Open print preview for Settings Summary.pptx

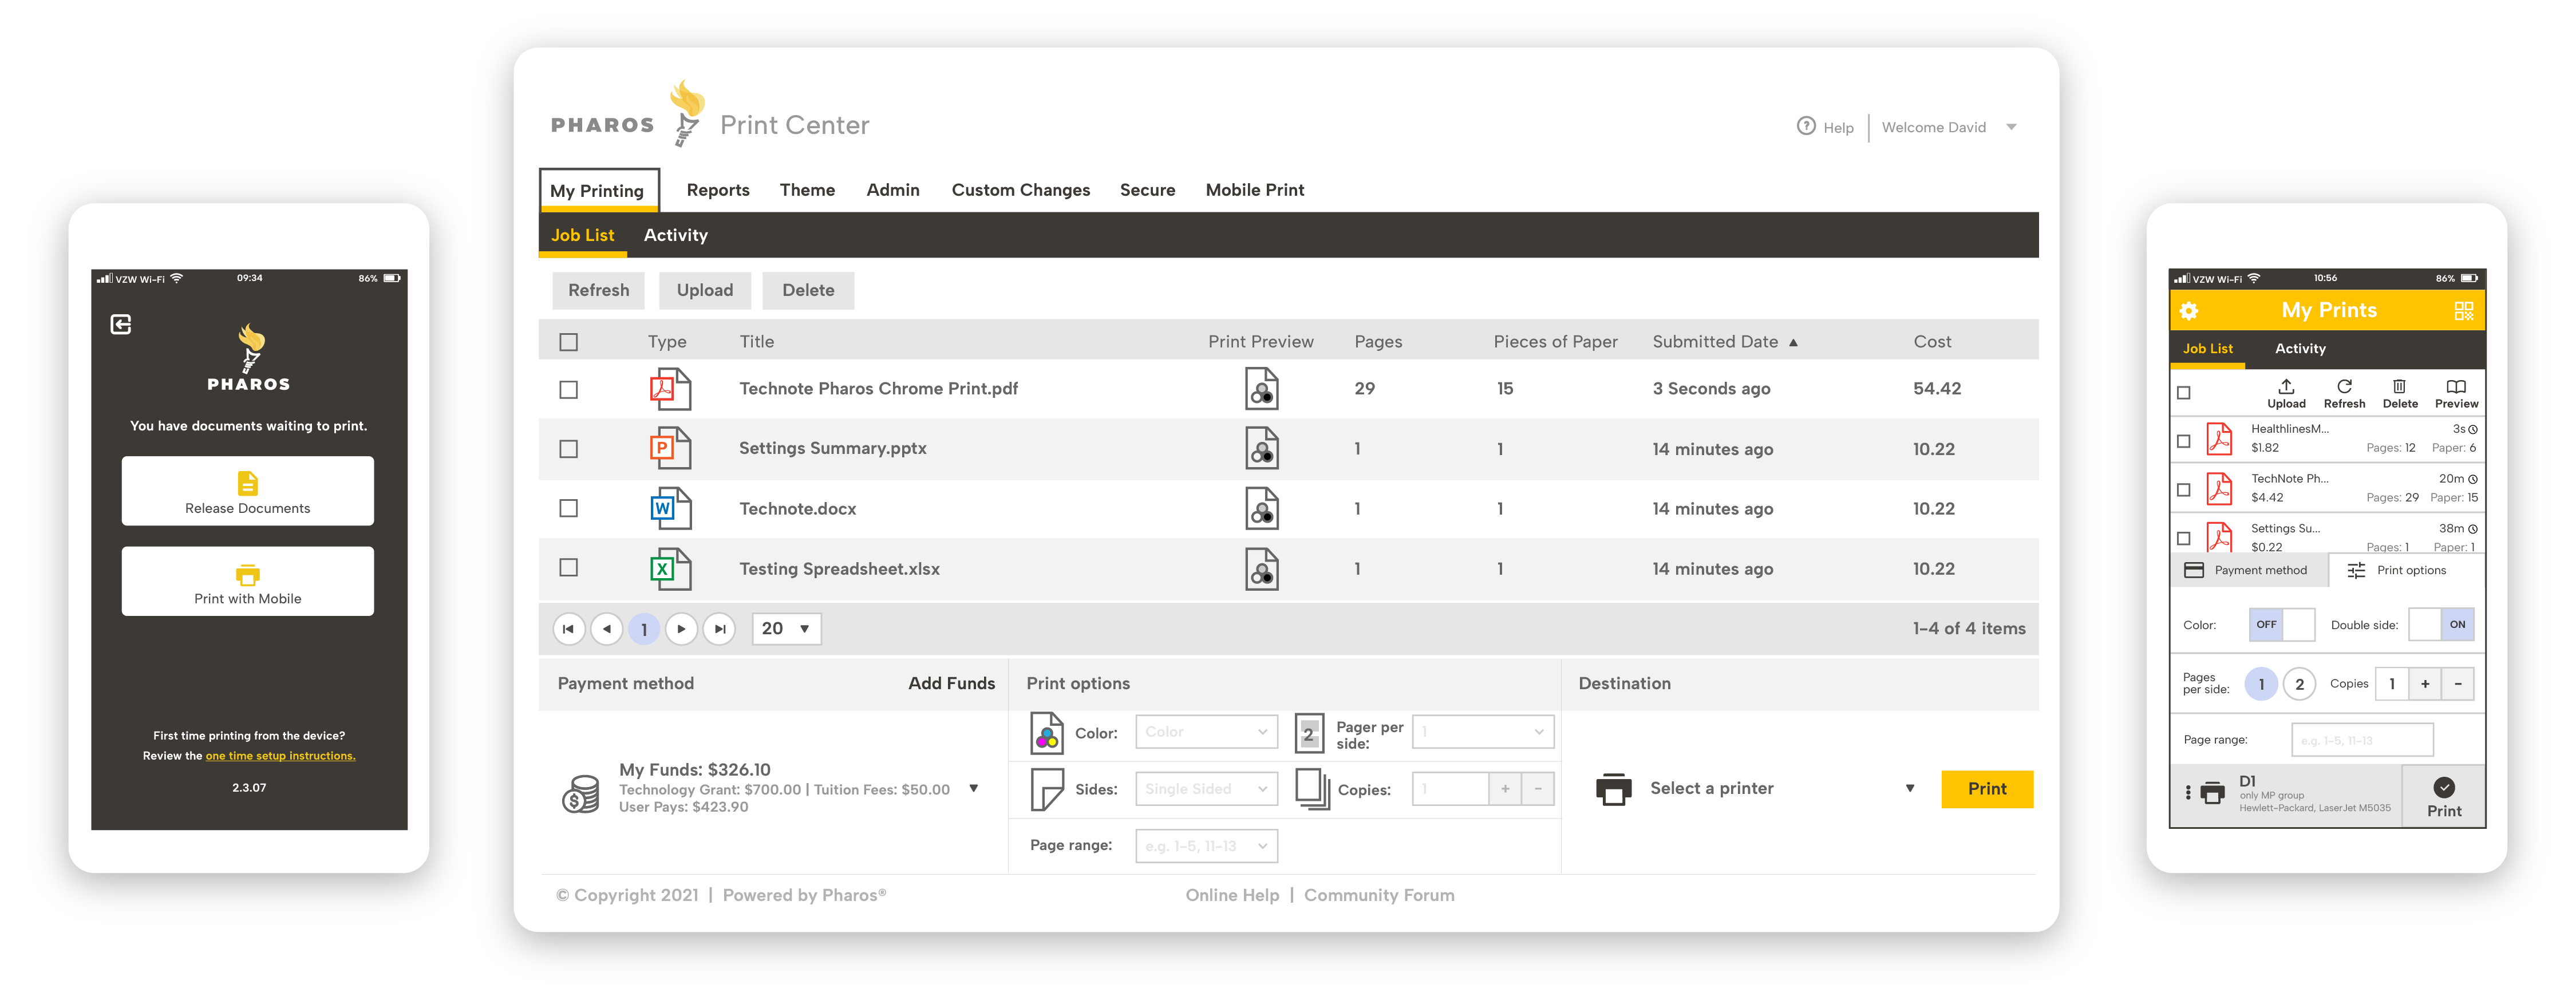1261,448
